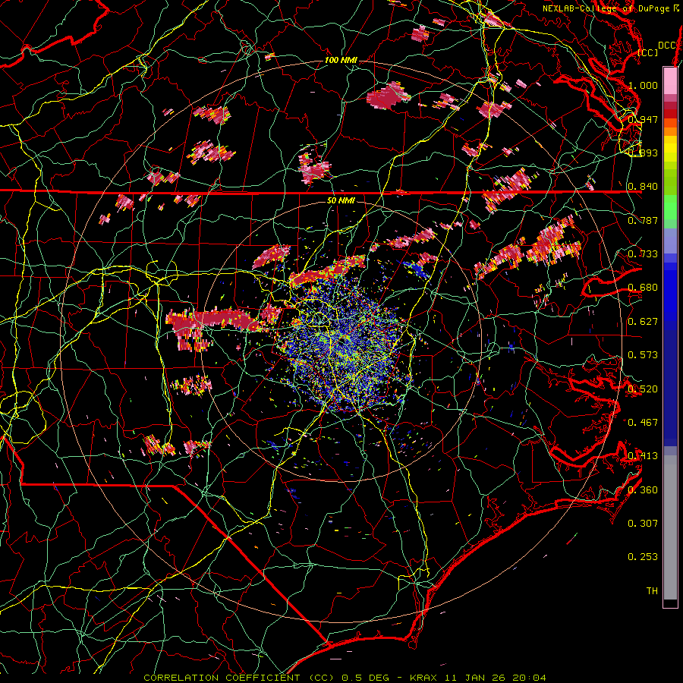Click the 11 JAN 26 date stamp
The width and height of the screenshot is (683, 683).
tap(476, 678)
